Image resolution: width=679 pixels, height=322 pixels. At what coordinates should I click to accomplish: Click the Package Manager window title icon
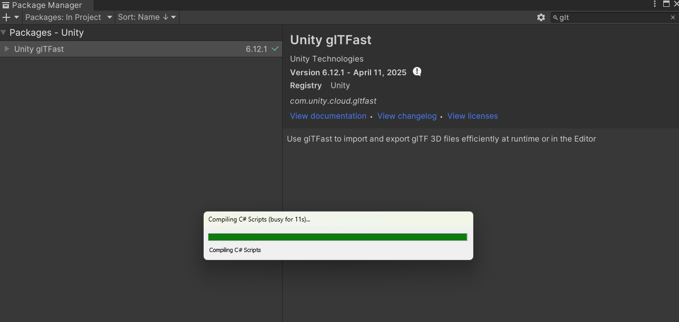click(x=6, y=5)
